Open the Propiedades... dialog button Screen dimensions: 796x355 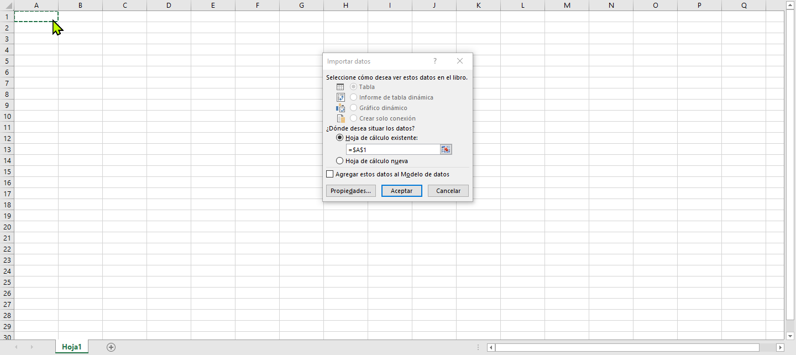[x=352, y=191]
